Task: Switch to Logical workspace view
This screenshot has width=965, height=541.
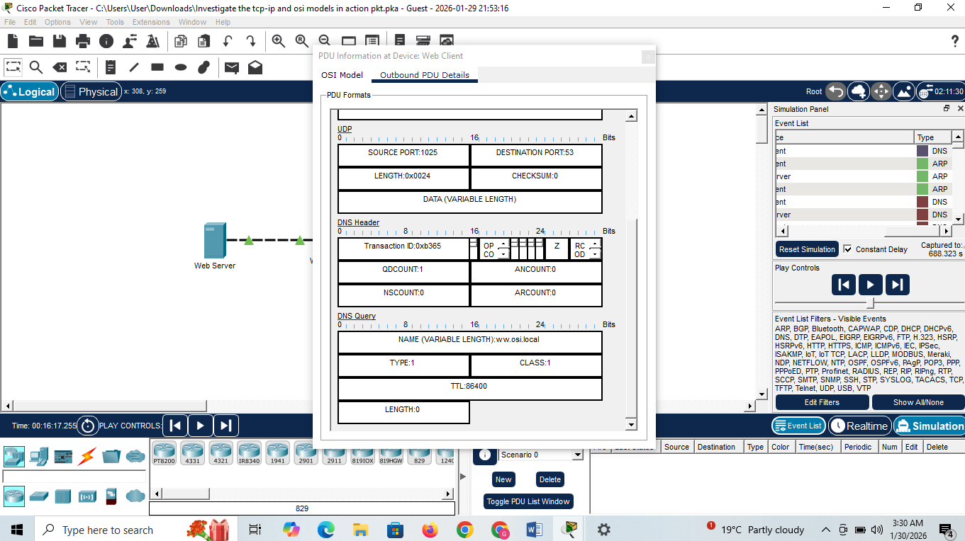Action: [x=29, y=91]
